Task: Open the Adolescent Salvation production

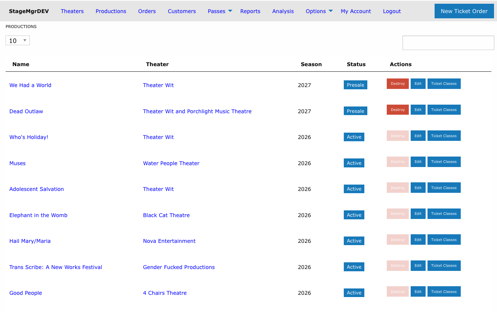Action: pyautogui.click(x=37, y=189)
